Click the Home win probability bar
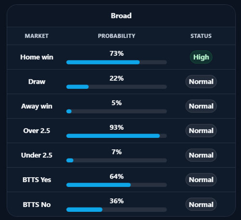The width and height of the screenshot is (241, 220). [x=117, y=62]
